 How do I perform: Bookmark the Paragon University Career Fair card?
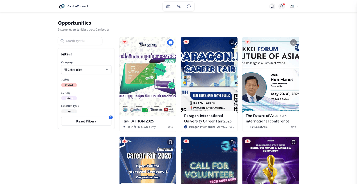pyautogui.click(x=232, y=42)
